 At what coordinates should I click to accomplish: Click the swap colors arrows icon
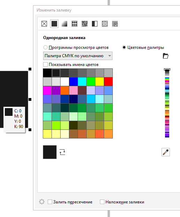point(62,152)
